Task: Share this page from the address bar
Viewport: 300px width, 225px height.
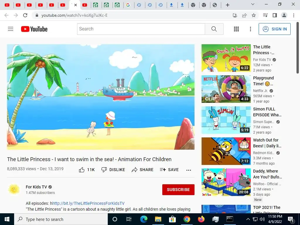Action: (x=244, y=15)
